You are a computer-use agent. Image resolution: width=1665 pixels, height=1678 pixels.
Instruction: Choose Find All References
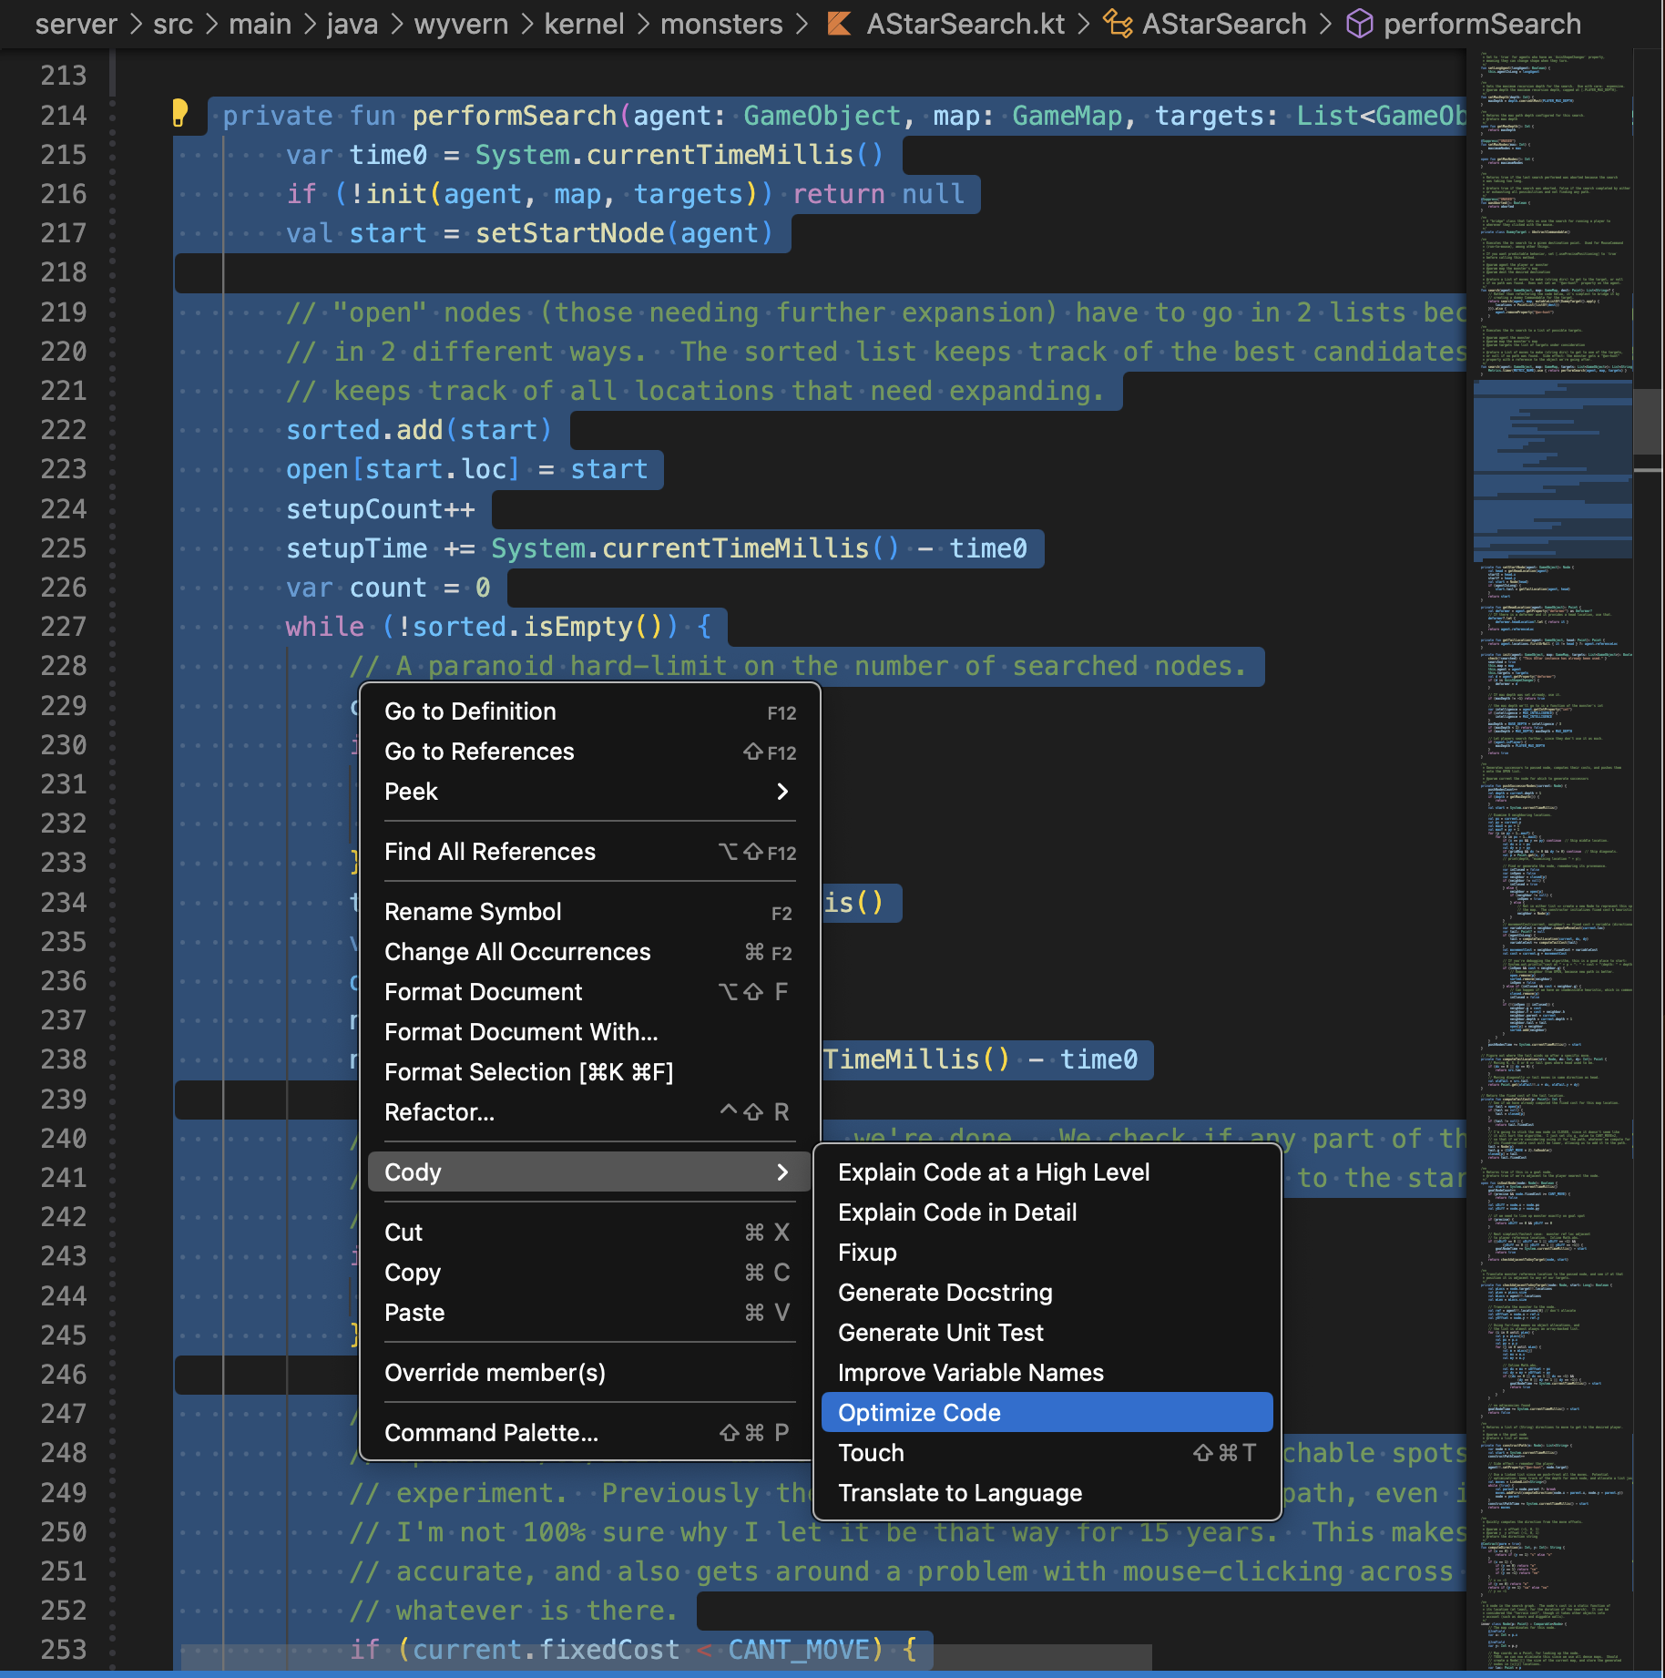coord(589,852)
